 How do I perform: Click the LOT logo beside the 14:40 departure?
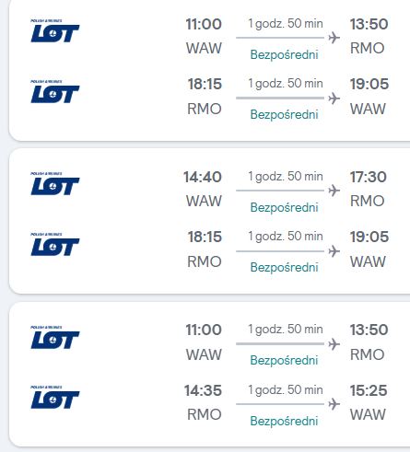55,183
